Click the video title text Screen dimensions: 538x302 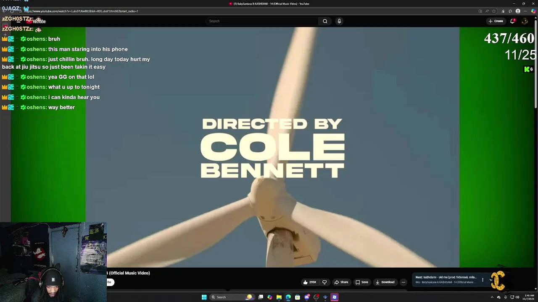point(128,273)
